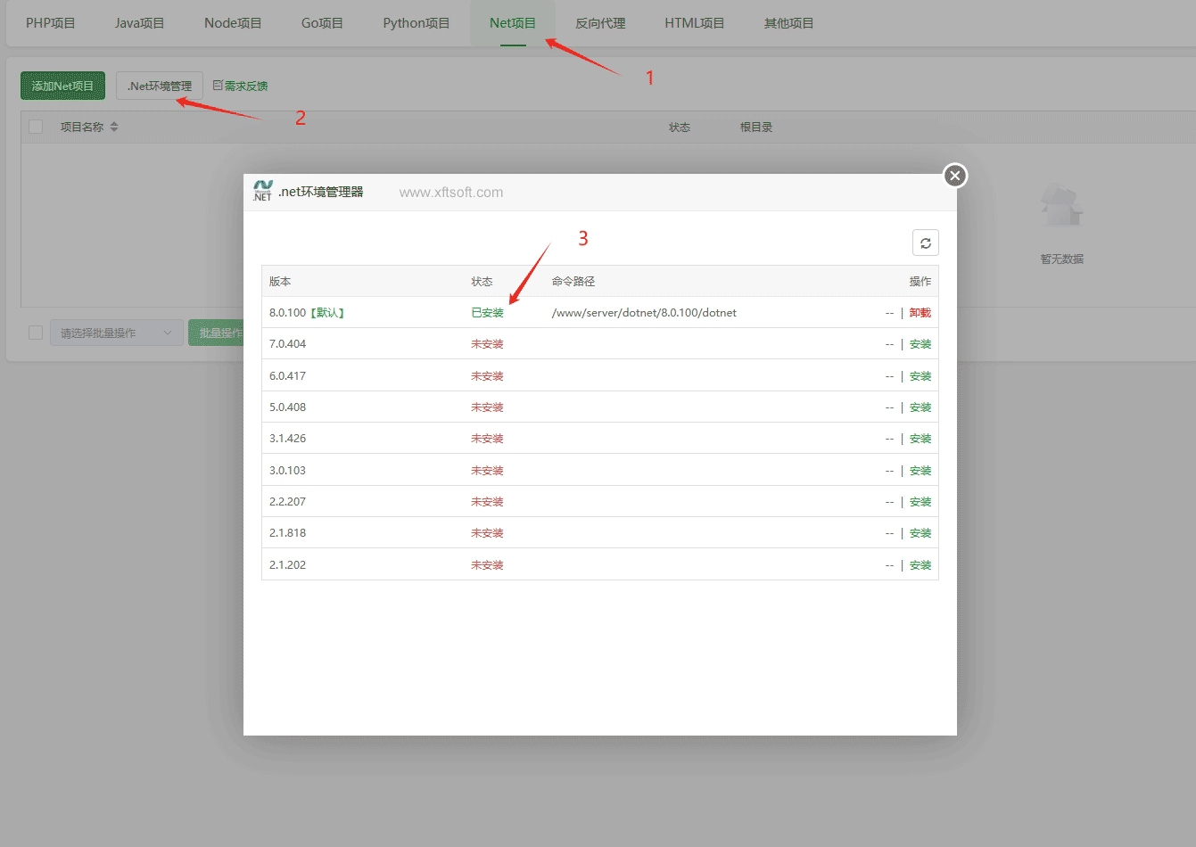
Task: Toggle the checkbox beside the batch operation dropdown
Action: tap(36, 333)
